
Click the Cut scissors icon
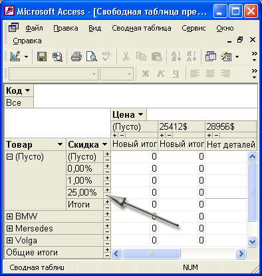[x=126, y=57]
